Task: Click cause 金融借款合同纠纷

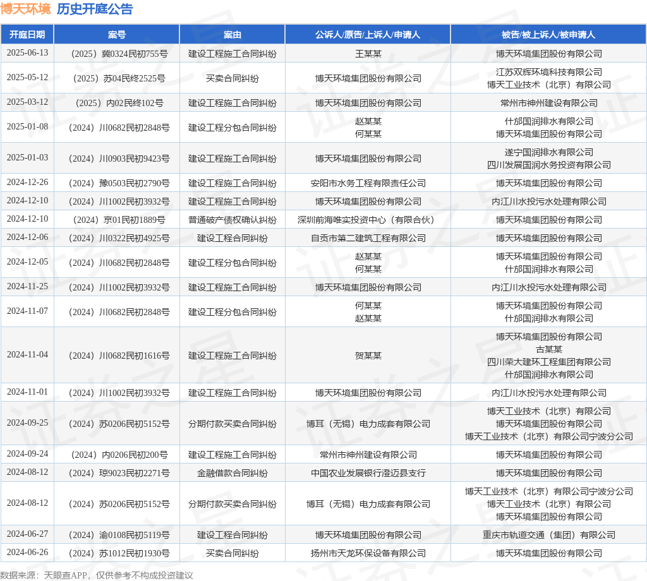Action: pyautogui.click(x=233, y=473)
